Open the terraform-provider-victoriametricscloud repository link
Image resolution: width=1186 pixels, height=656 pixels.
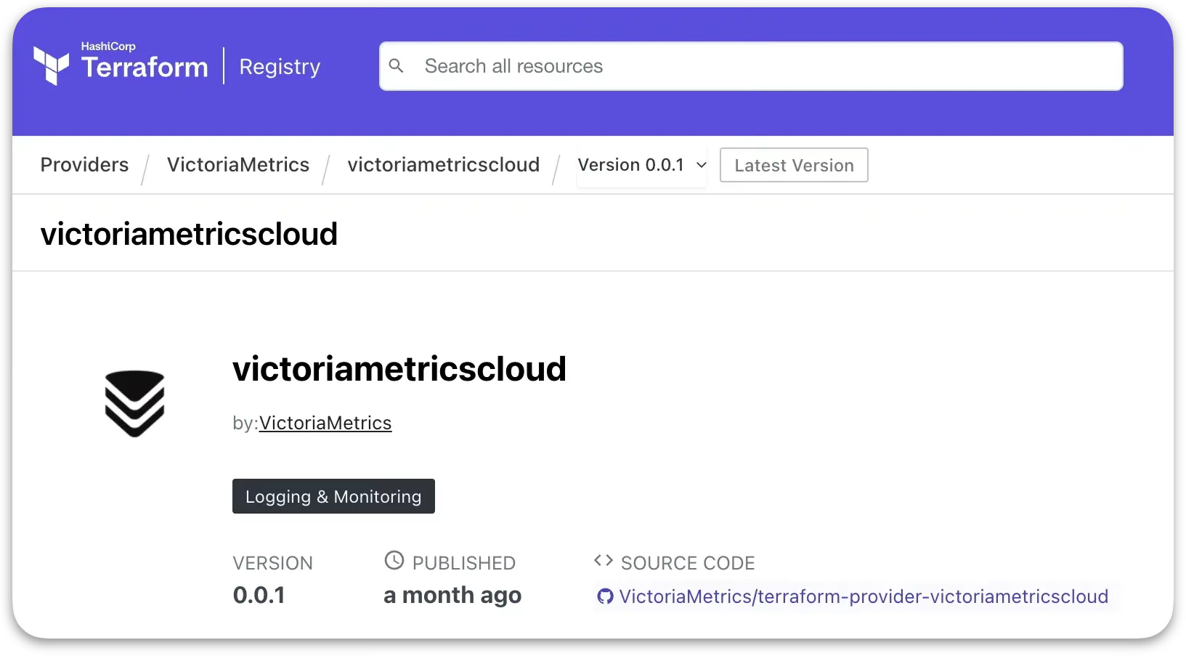pyautogui.click(x=863, y=596)
